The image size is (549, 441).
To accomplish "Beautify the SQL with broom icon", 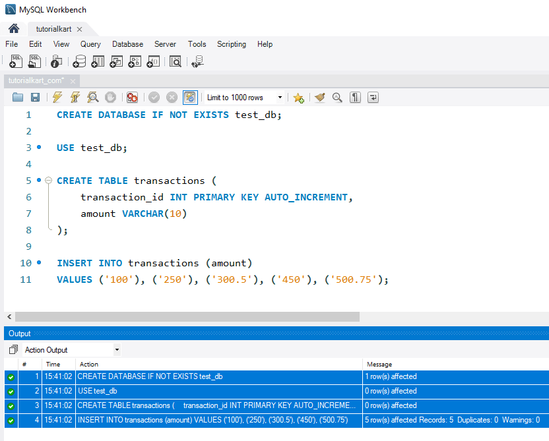I will [320, 97].
